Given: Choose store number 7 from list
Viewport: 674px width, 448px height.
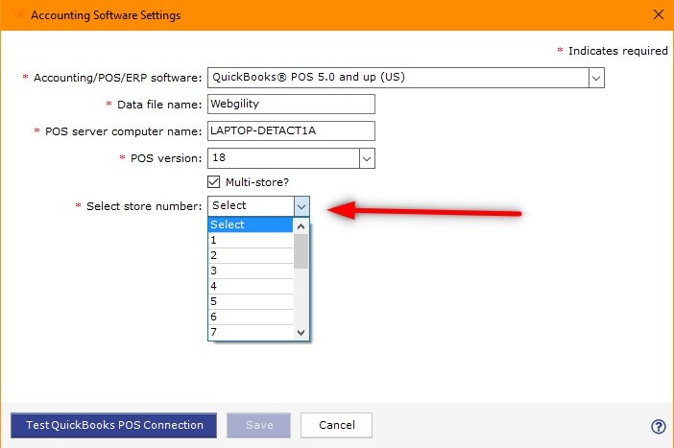Looking at the screenshot, I should [x=252, y=332].
